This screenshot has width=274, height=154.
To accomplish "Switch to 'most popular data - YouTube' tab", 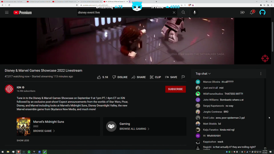I will (x=13, y=2).
